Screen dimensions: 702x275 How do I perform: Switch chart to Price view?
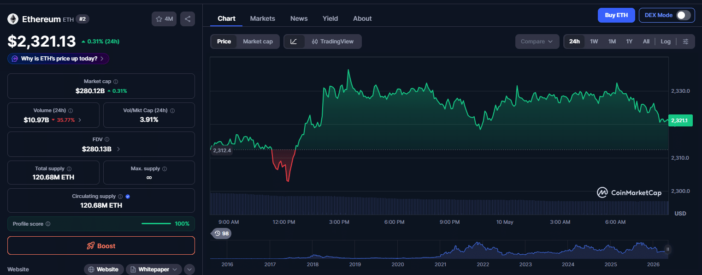(224, 42)
